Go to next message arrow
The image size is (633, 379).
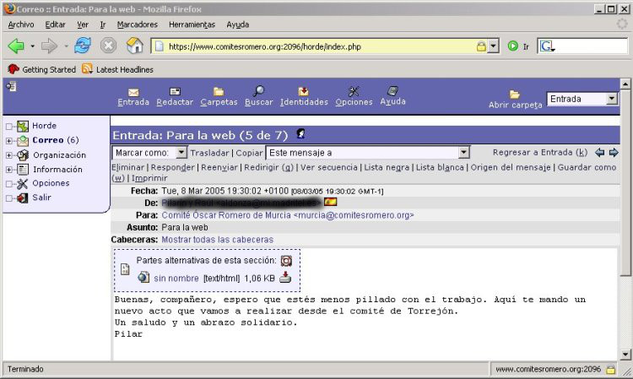coord(614,153)
